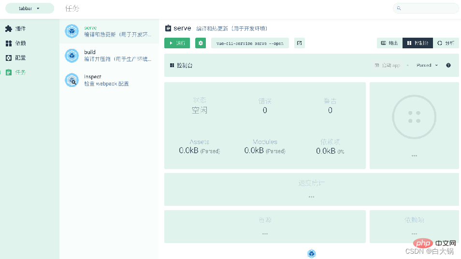Open the 任务 tasks section
This screenshot has height=259, width=461.
click(29, 72)
